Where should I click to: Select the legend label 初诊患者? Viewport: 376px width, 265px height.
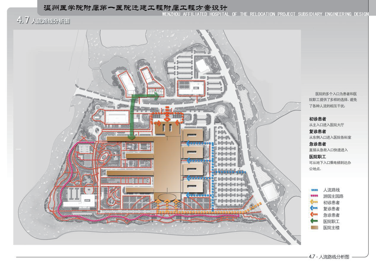tap(332, 203)
